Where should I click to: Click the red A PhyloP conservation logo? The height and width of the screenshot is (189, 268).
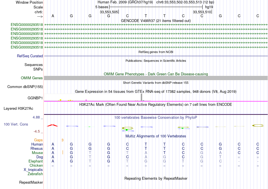(x=52, y=126)
